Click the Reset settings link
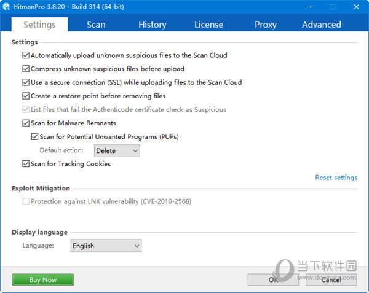Viewport: 369px width, 293px height. pyautogui.click(x=336, y=178)
